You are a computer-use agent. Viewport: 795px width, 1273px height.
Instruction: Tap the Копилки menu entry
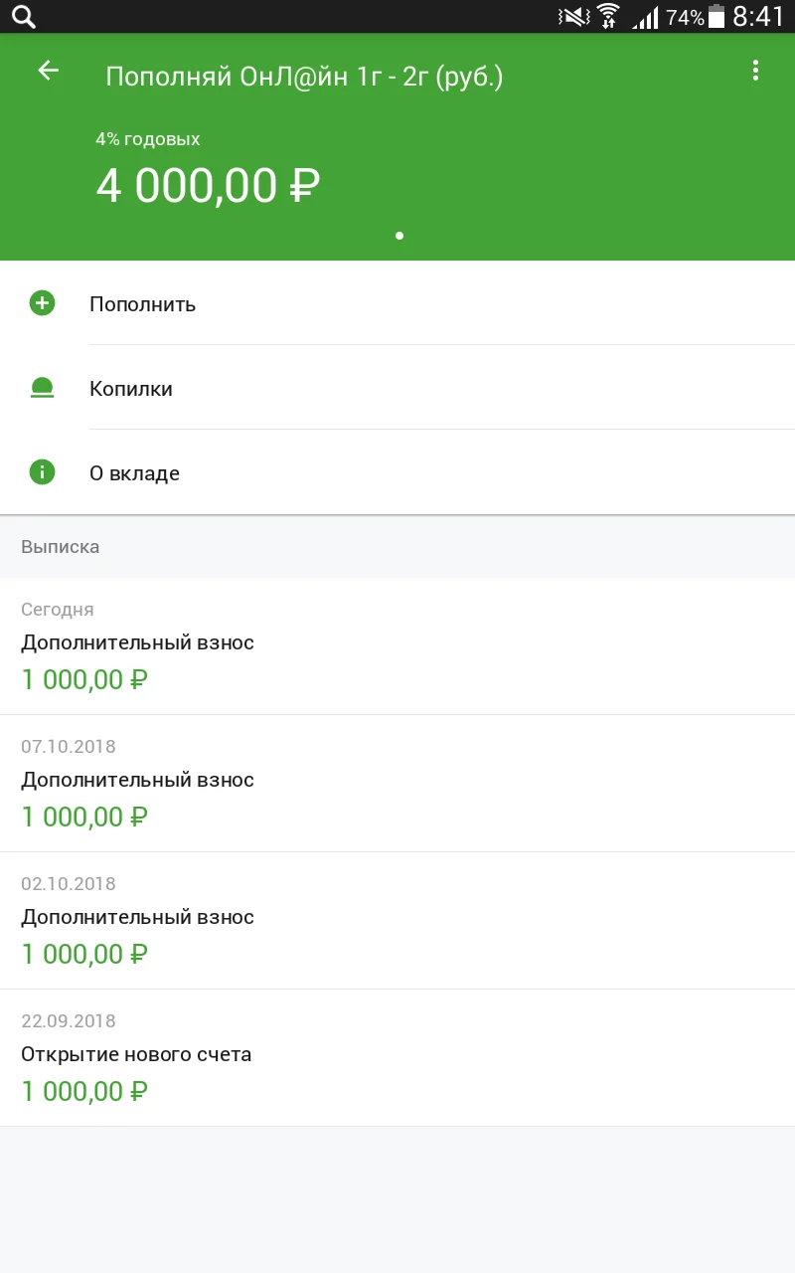[x=130, y=388]
